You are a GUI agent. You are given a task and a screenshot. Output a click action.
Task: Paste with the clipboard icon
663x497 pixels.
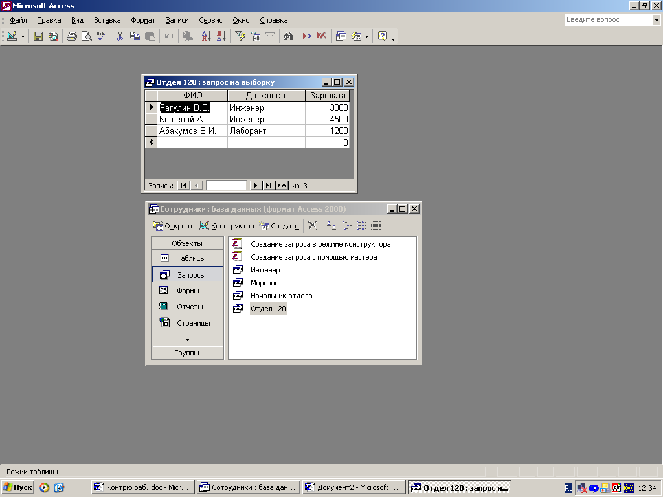click(150, 36)
